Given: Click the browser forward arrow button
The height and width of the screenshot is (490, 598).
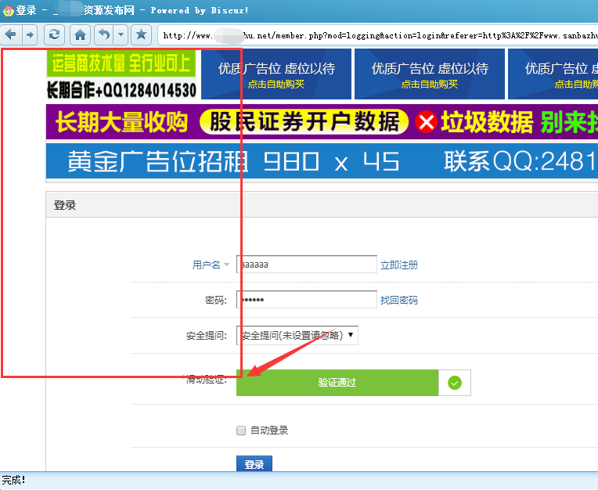Looking at the screenshot, I should click(29, 34).
